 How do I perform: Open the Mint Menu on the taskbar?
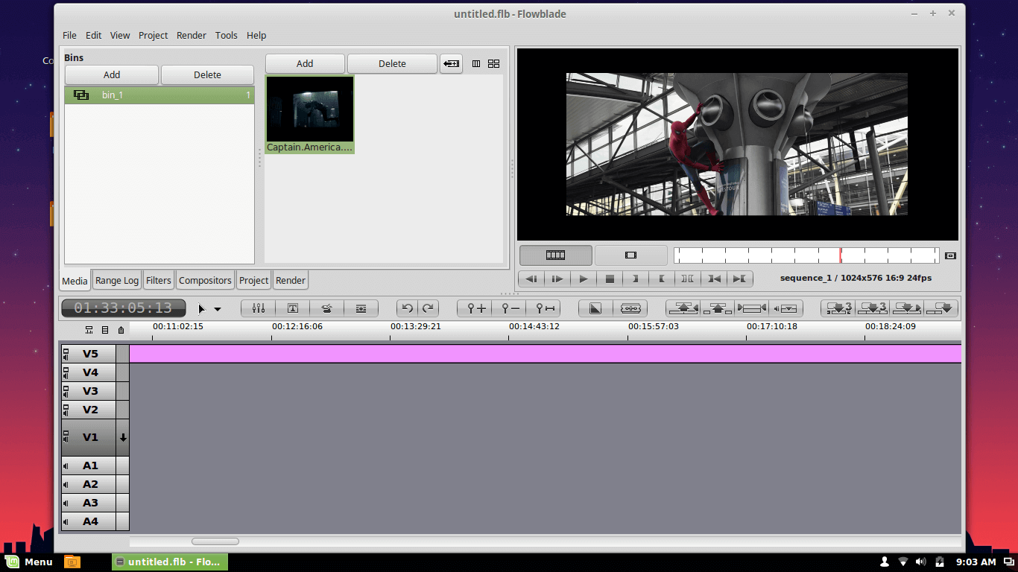tap(29, 562)
